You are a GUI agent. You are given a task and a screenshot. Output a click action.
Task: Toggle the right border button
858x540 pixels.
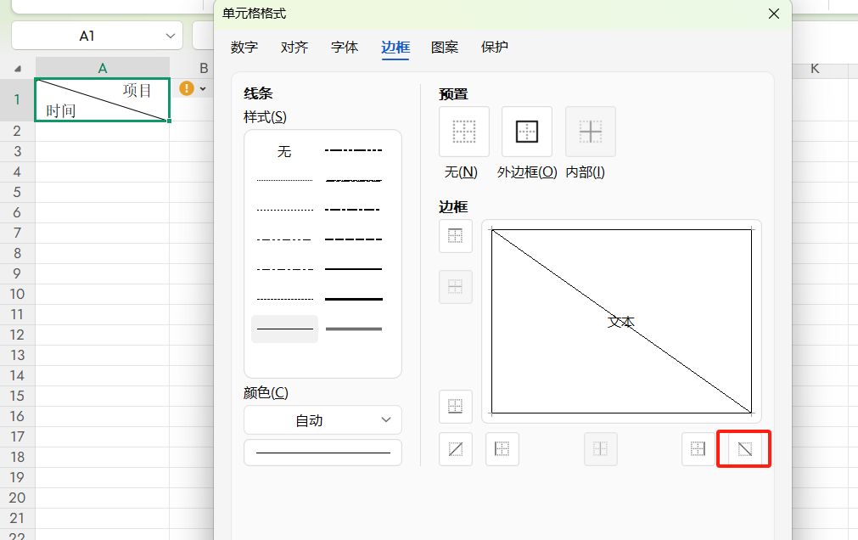coord(698,449)
